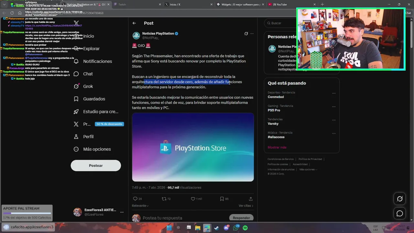The image size is (414, 233).
Task: Open Más opciones in the sidebar
Action: click(93, 149)
